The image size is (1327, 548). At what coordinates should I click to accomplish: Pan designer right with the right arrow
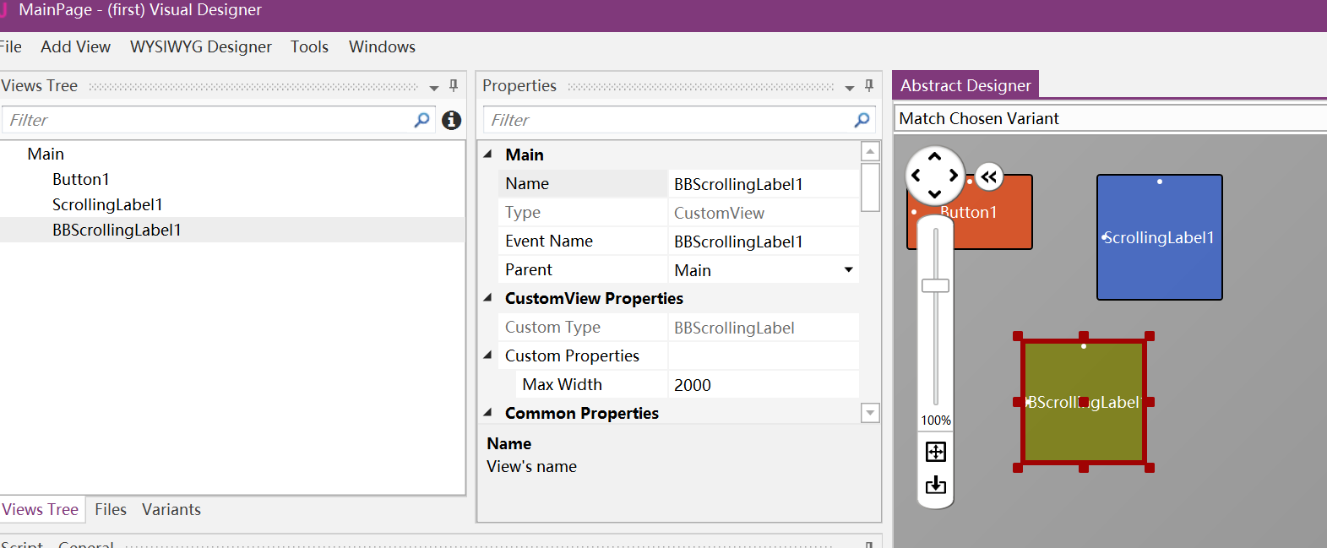[954, 176]
